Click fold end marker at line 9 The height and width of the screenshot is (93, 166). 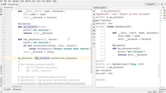point(11,17)
